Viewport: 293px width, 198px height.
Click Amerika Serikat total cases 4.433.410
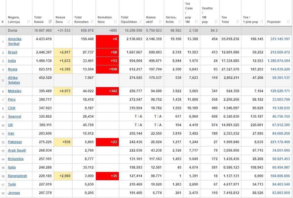44,39
